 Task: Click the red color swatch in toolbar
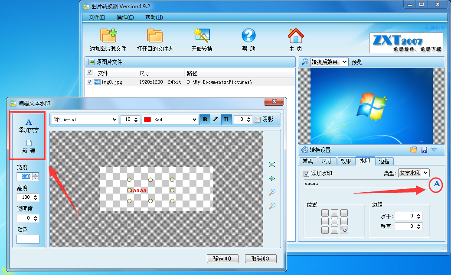[x=147, y=120]
